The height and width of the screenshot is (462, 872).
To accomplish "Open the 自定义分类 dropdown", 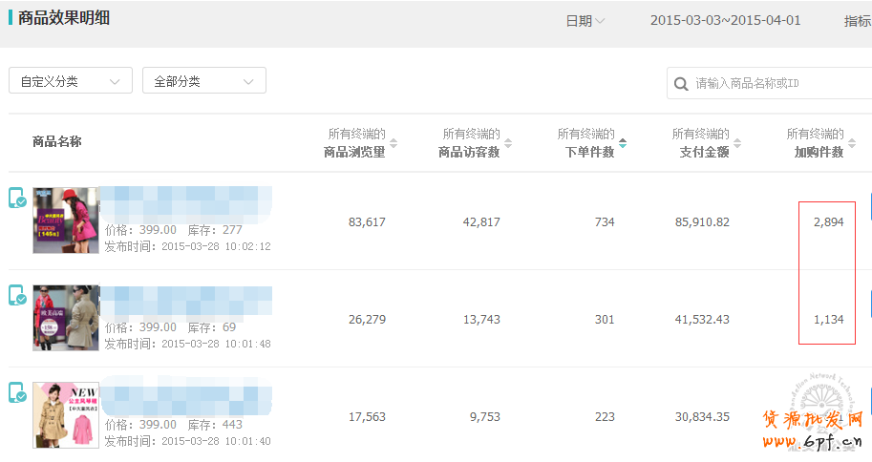I will click(x=71, y=81).
